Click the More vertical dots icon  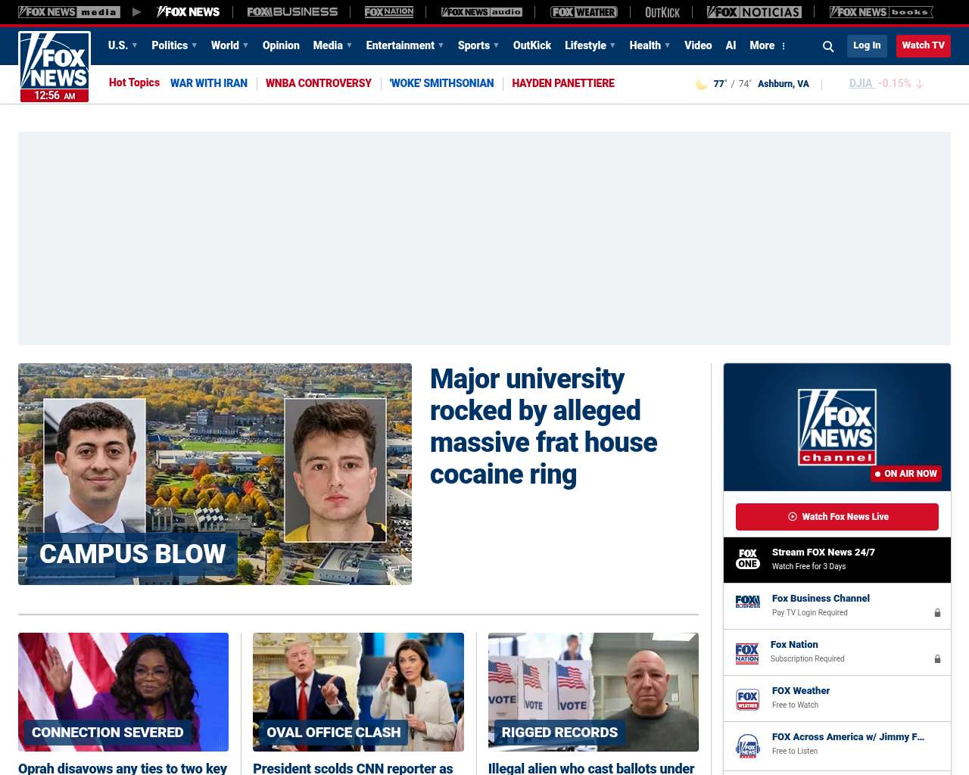pos(784,46)
